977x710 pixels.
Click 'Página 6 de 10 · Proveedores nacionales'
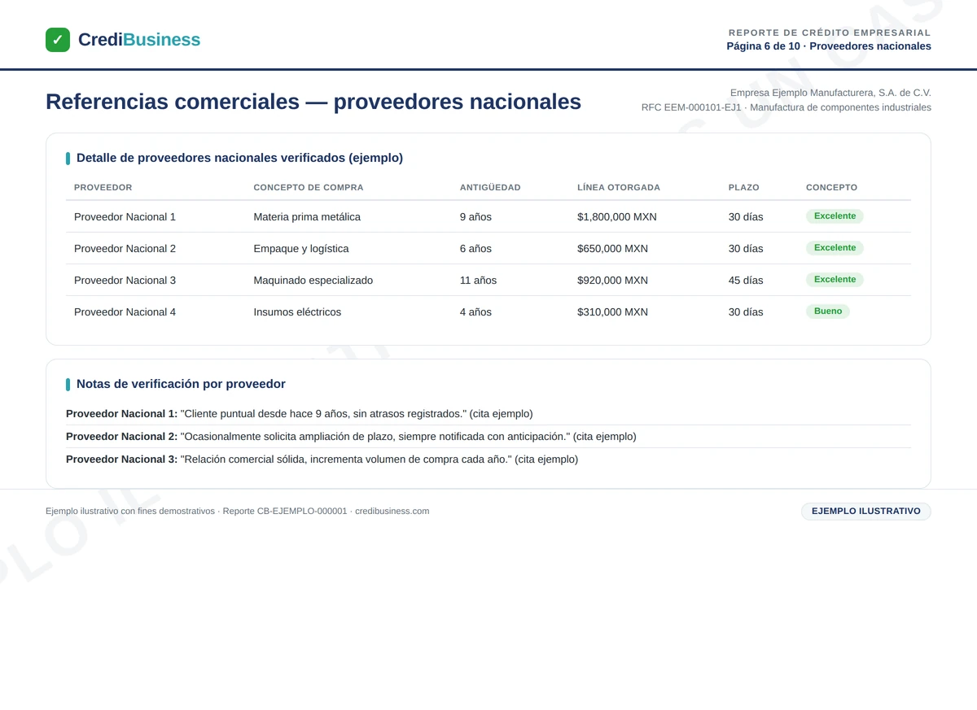829,46
